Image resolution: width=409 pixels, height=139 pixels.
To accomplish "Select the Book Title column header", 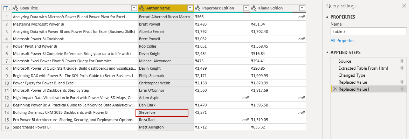I will (75, 8).
